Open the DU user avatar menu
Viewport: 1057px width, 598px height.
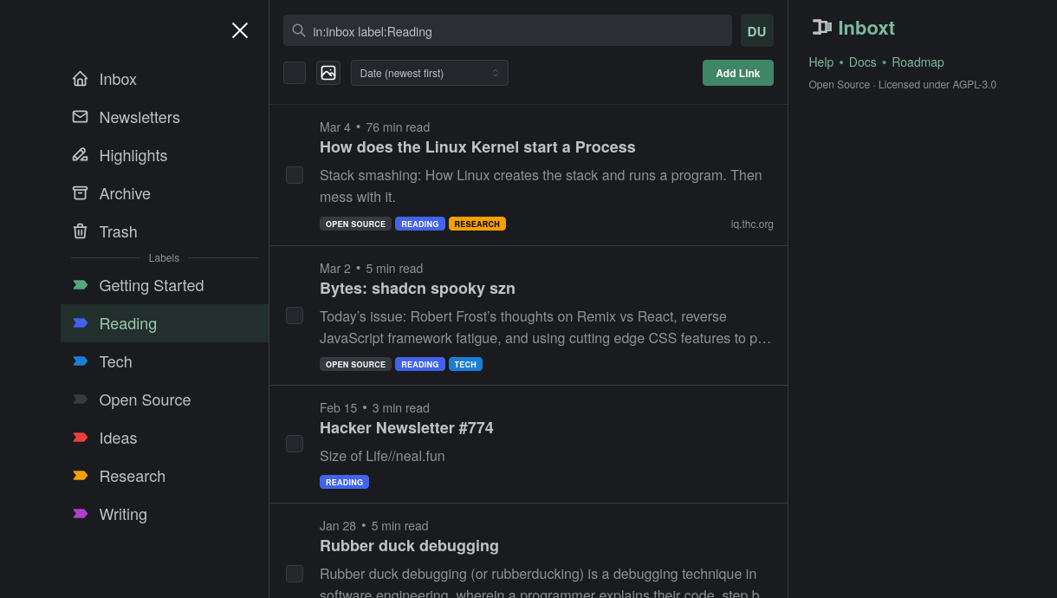click(x=756, y=30)
